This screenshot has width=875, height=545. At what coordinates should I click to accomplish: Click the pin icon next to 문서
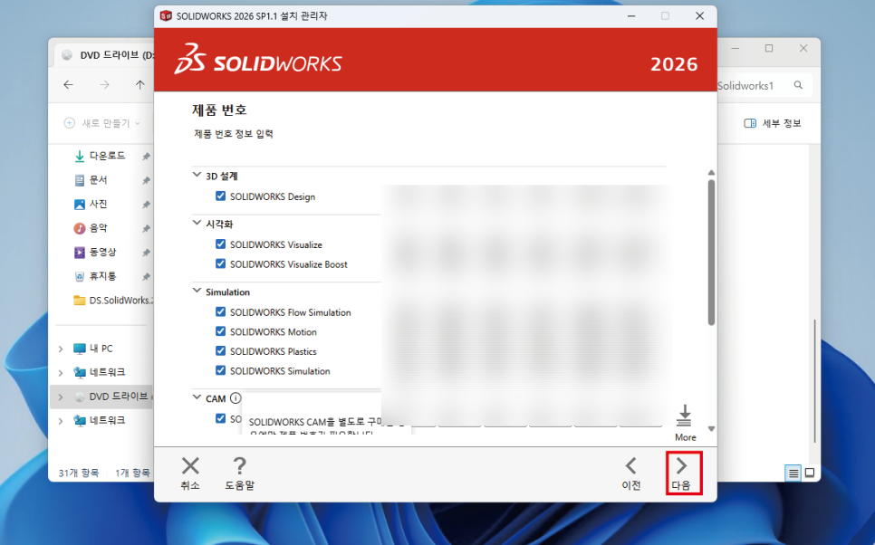pos(146,180)
